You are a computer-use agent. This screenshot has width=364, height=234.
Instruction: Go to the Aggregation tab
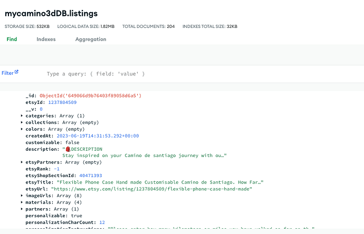91,40
